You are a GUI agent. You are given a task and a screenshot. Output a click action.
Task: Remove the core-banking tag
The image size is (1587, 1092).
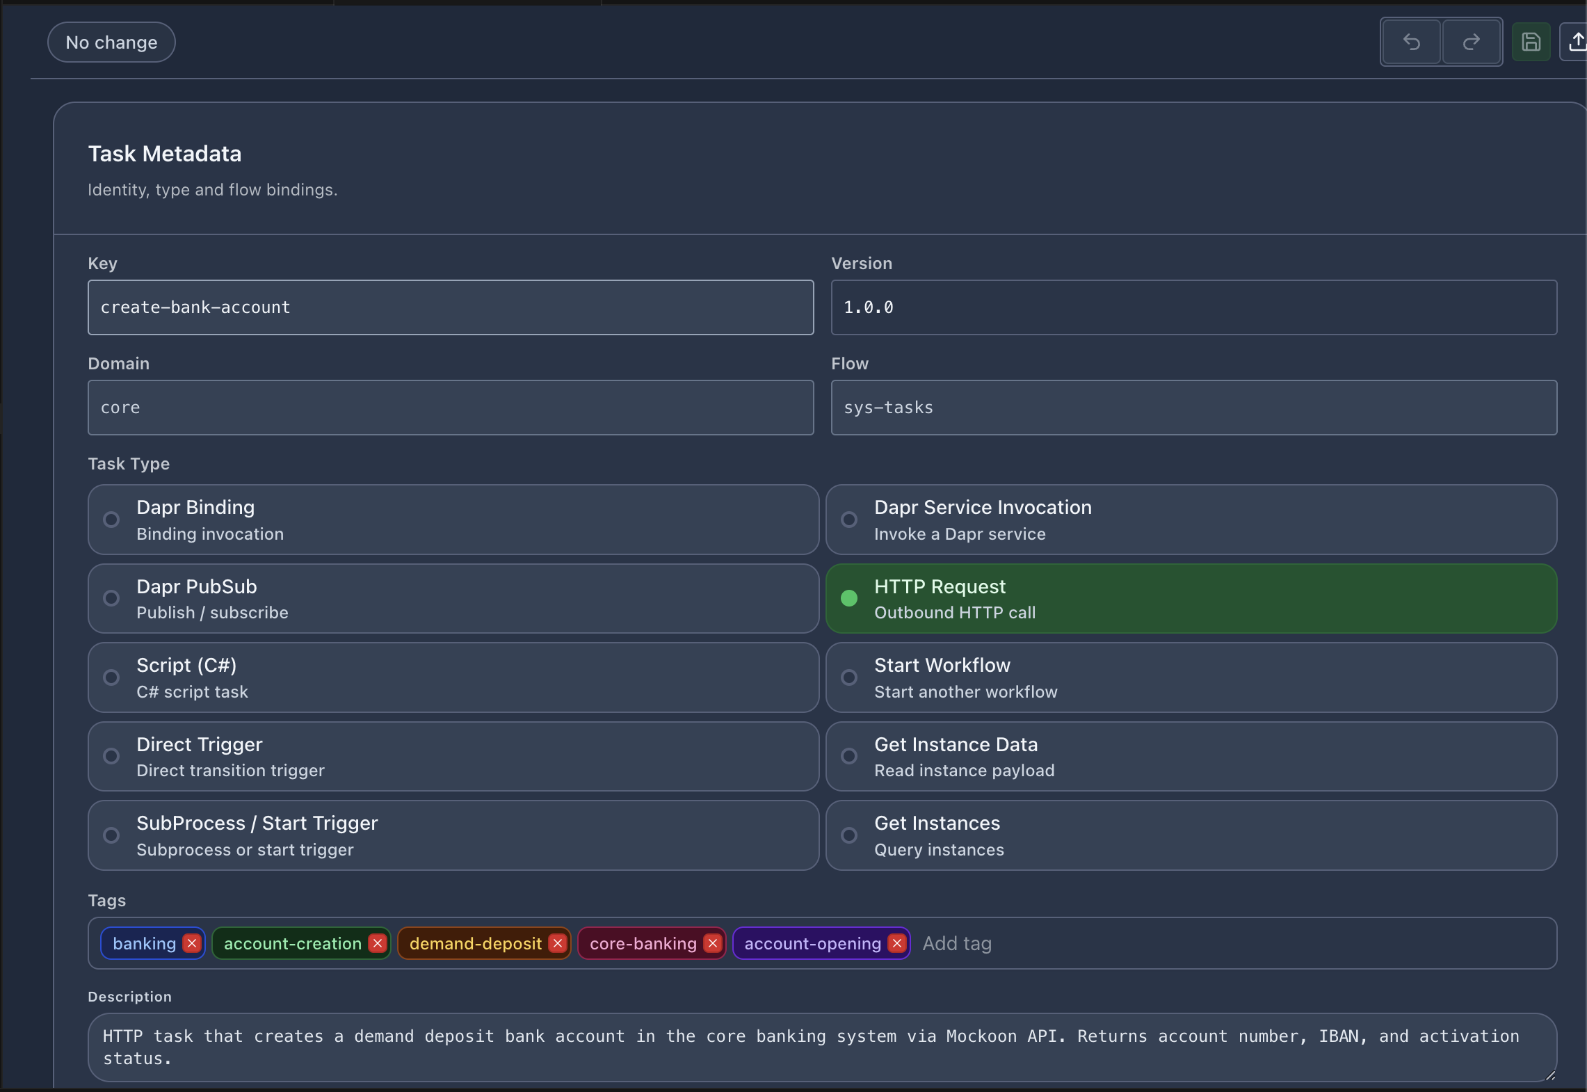pyautogui.click(x=713, y=943)
